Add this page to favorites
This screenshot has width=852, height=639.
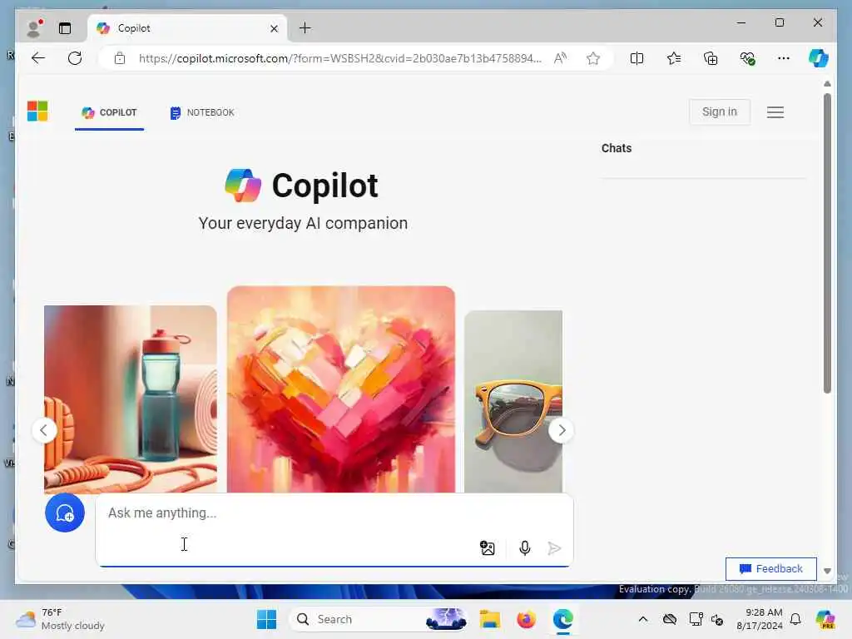pos(593,58)
